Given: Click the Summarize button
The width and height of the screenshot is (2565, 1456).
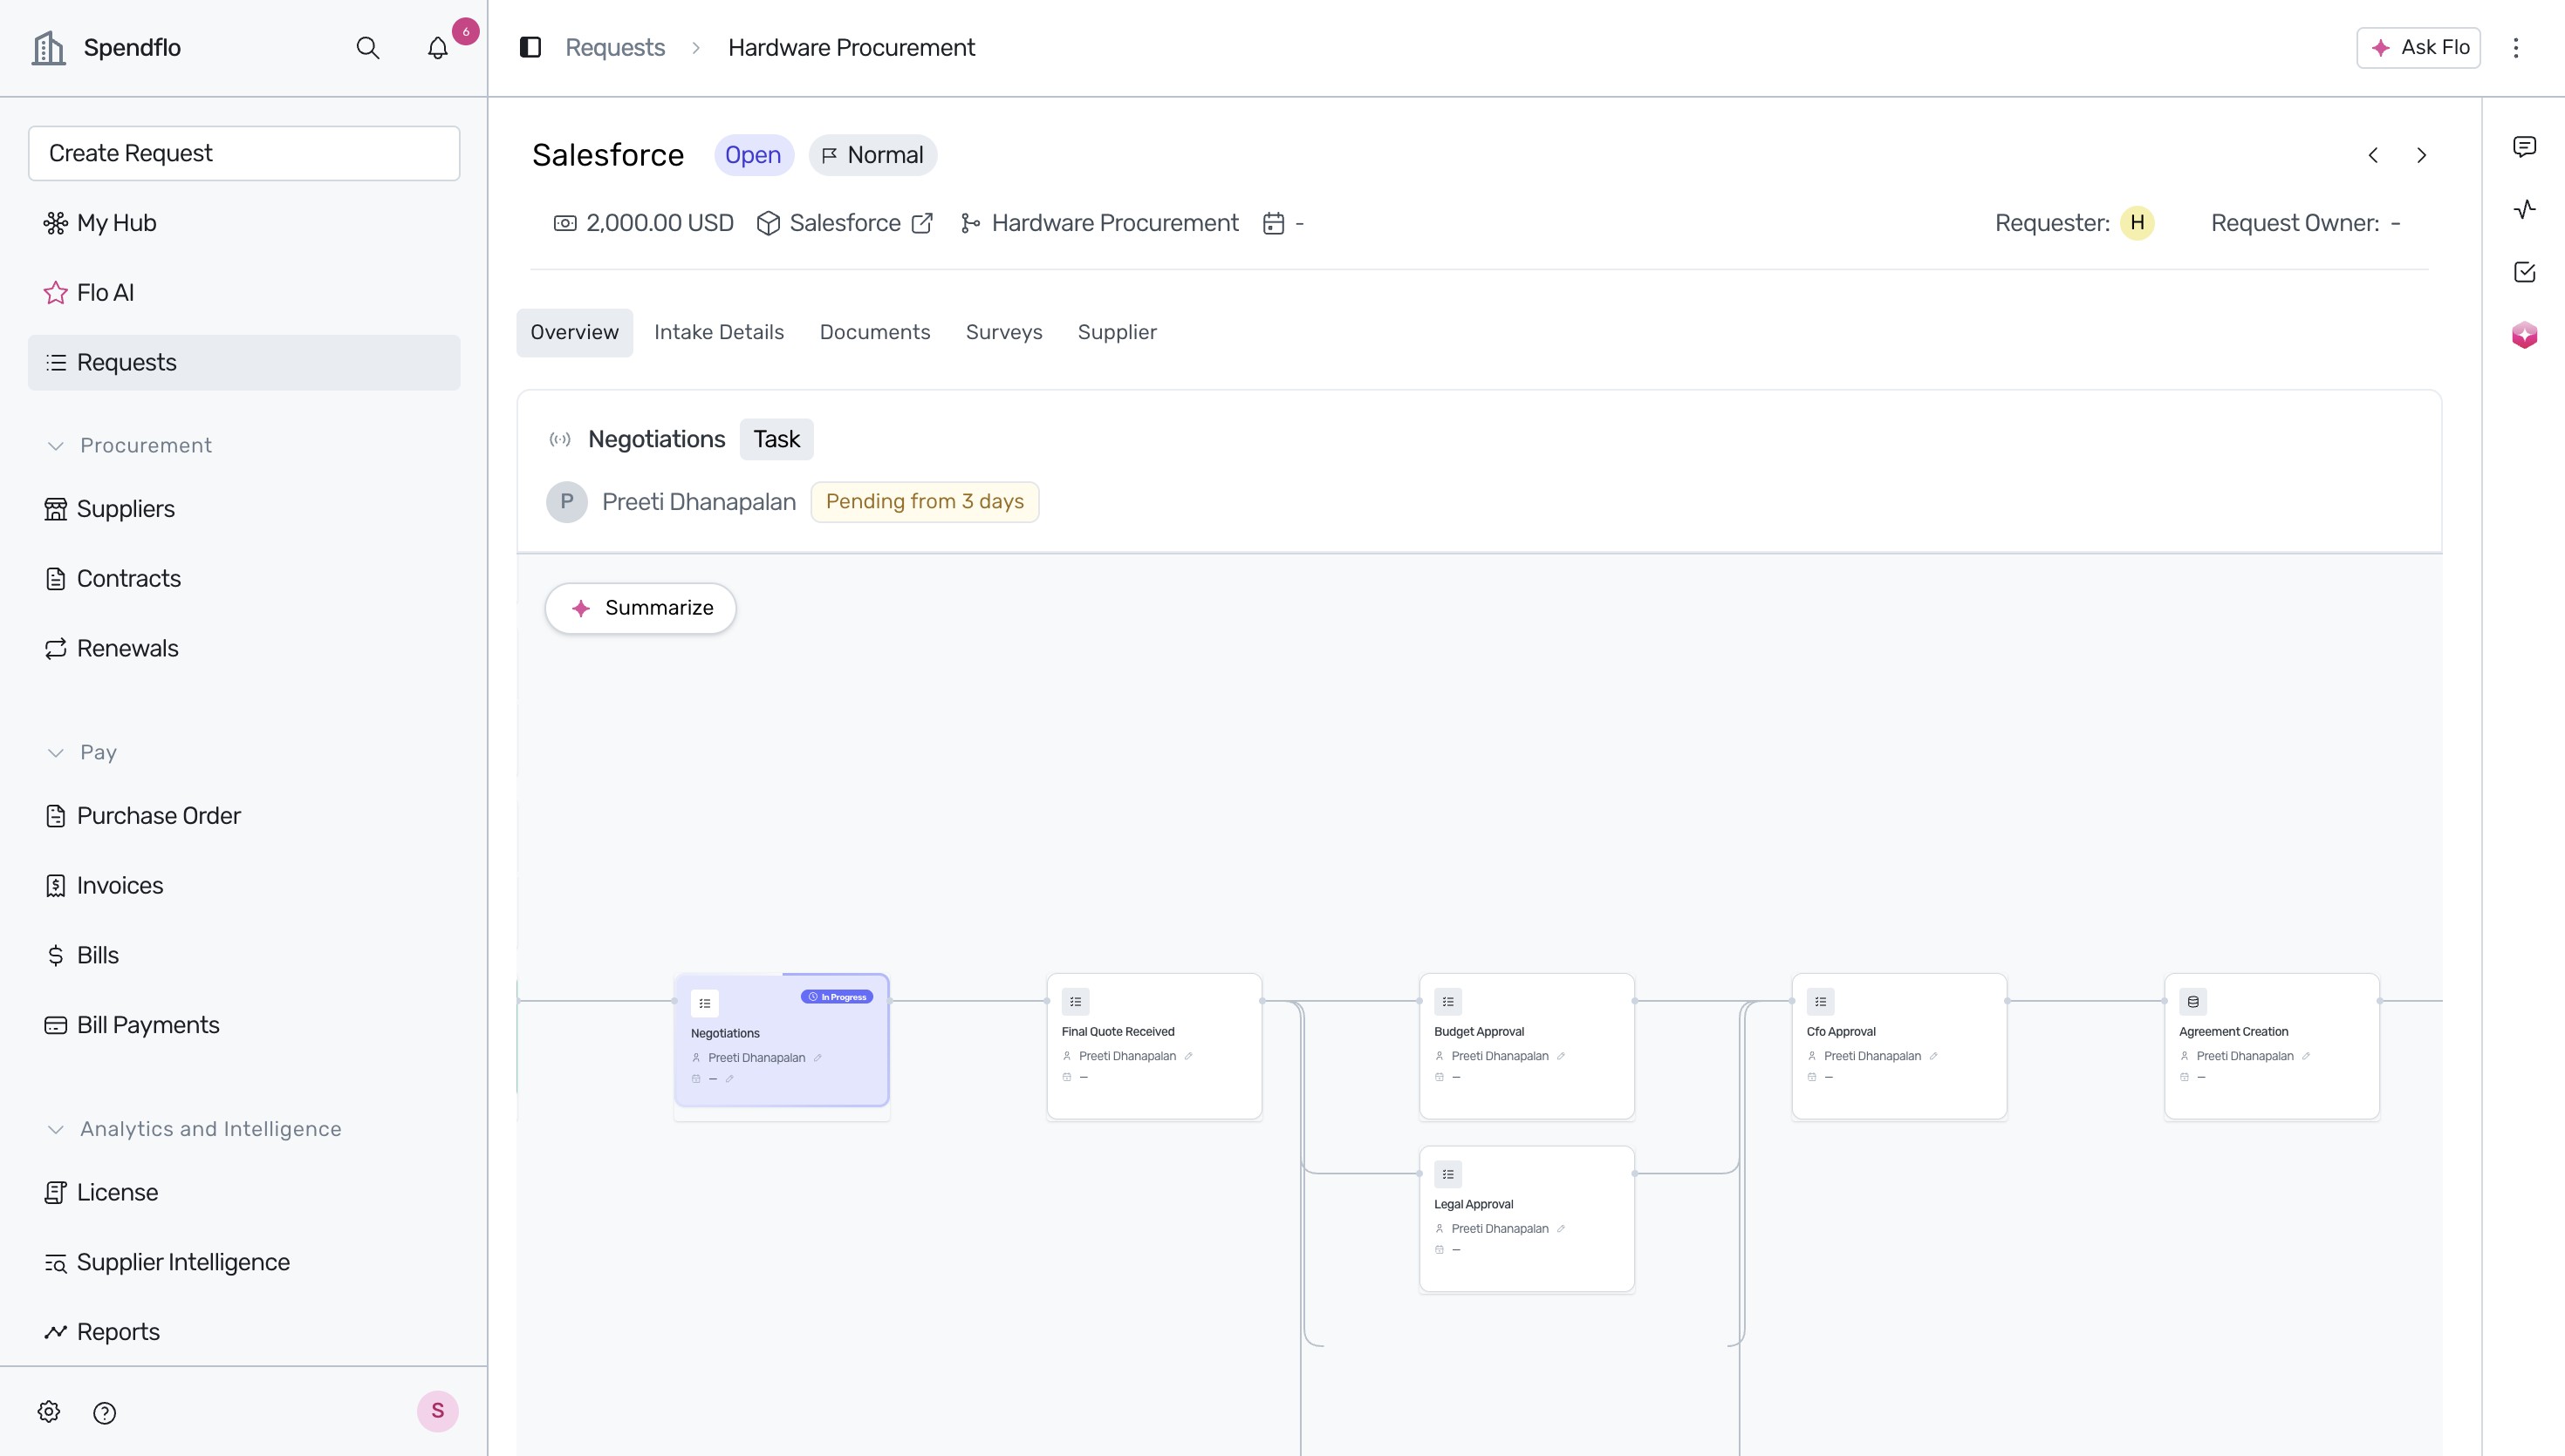Looking at the screenshot, I should (640, 608).
